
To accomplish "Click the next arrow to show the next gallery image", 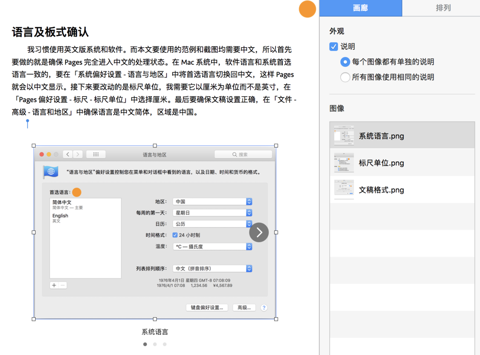I will click(x=259, y=232).
